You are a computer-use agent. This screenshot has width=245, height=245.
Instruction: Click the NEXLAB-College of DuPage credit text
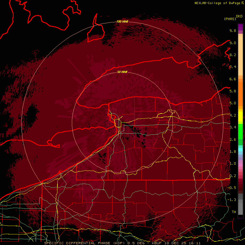pos(217,3)
